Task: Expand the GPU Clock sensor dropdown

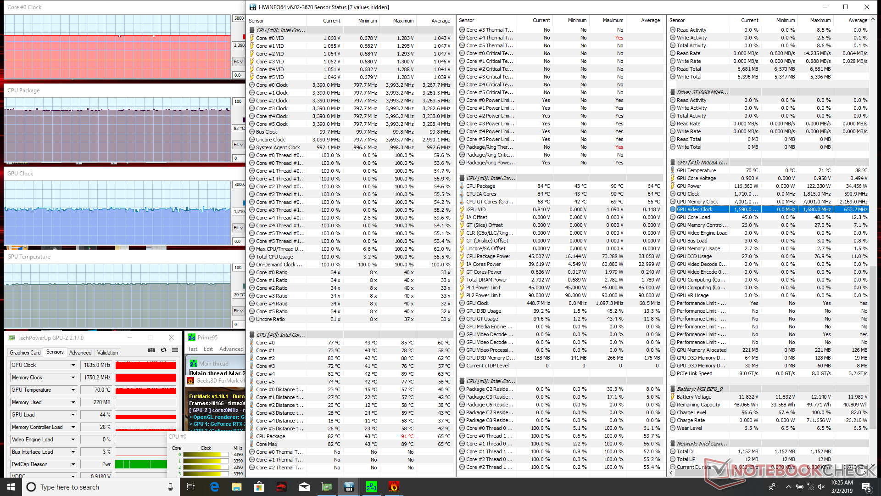Action: [x=73, y=365]
